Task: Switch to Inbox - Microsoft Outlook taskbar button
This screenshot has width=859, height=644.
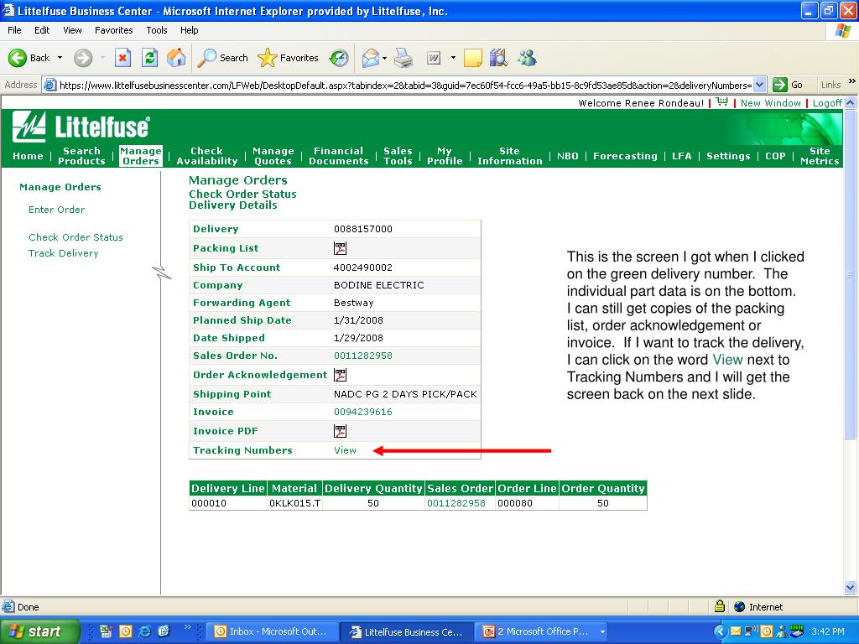Action: pos(271,631)
